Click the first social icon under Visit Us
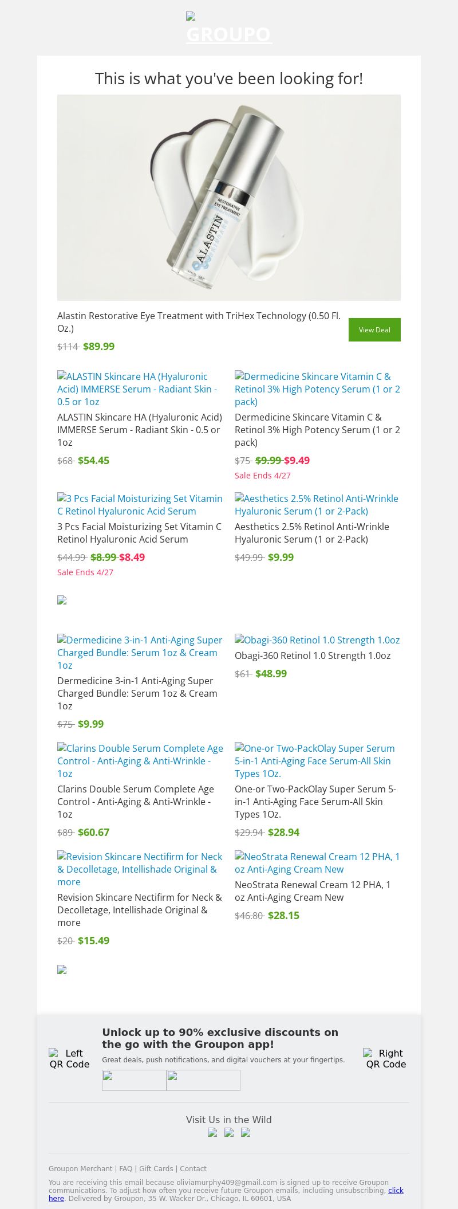458x1209 pixels. click(212, 1132)
